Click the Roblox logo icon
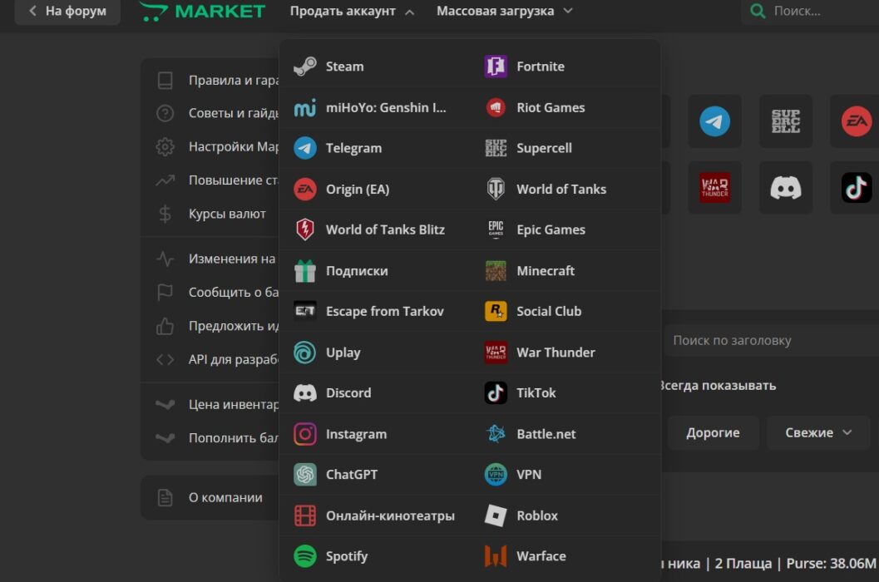The height and width of the screenshot is (582, 879). click(496, 515)
